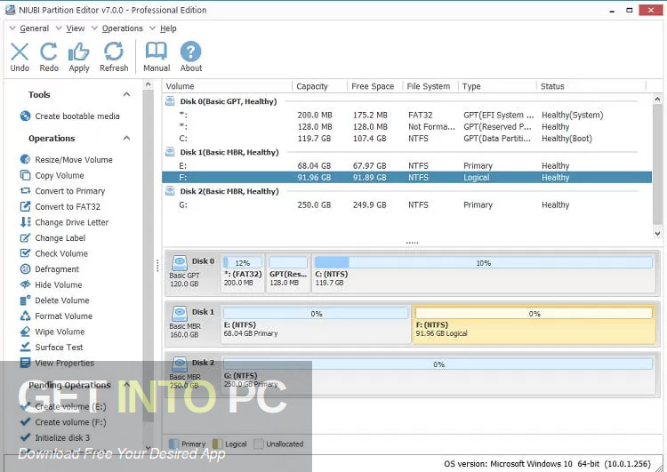Click the Undo toolbar icon

coord(20,52)
